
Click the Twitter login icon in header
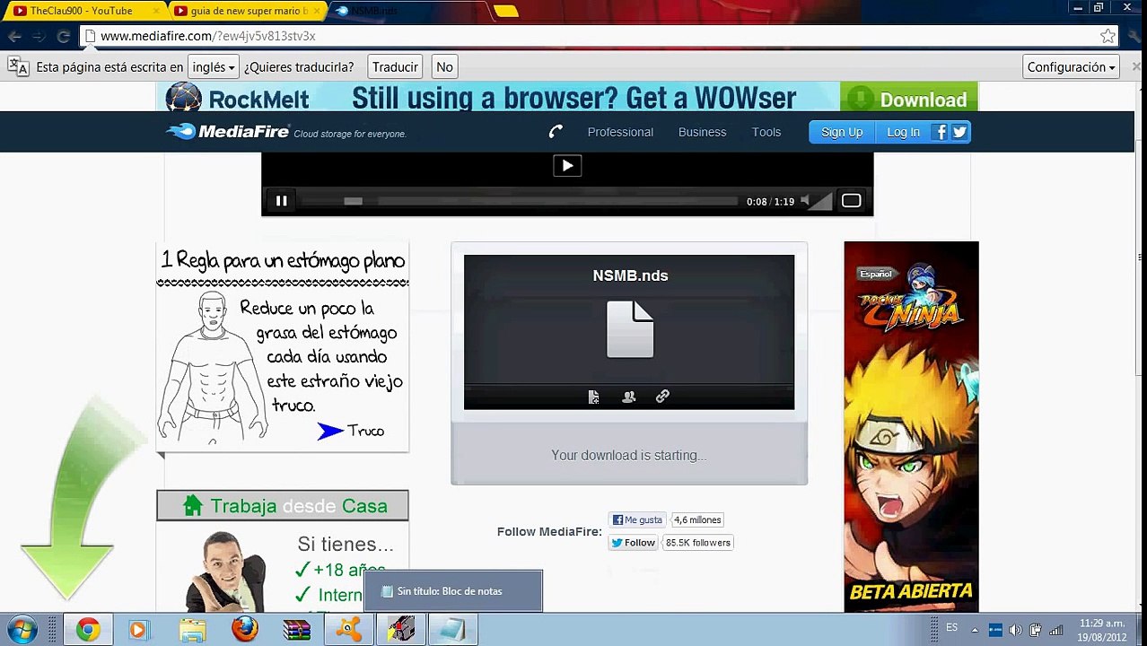959,132
